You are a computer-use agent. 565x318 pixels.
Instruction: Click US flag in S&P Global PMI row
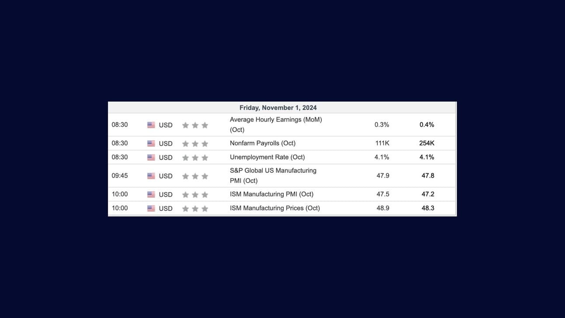(151, 176)
